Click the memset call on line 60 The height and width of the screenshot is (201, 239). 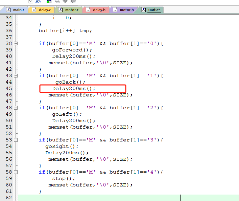tap(90, 185)
